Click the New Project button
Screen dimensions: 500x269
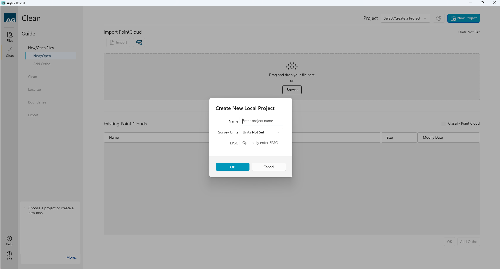464,18
